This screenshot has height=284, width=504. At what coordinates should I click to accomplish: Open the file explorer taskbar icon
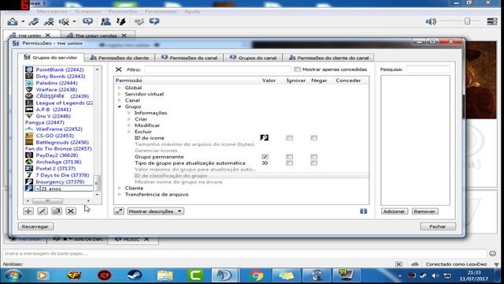pyautogui.click(x=165, y=275)
